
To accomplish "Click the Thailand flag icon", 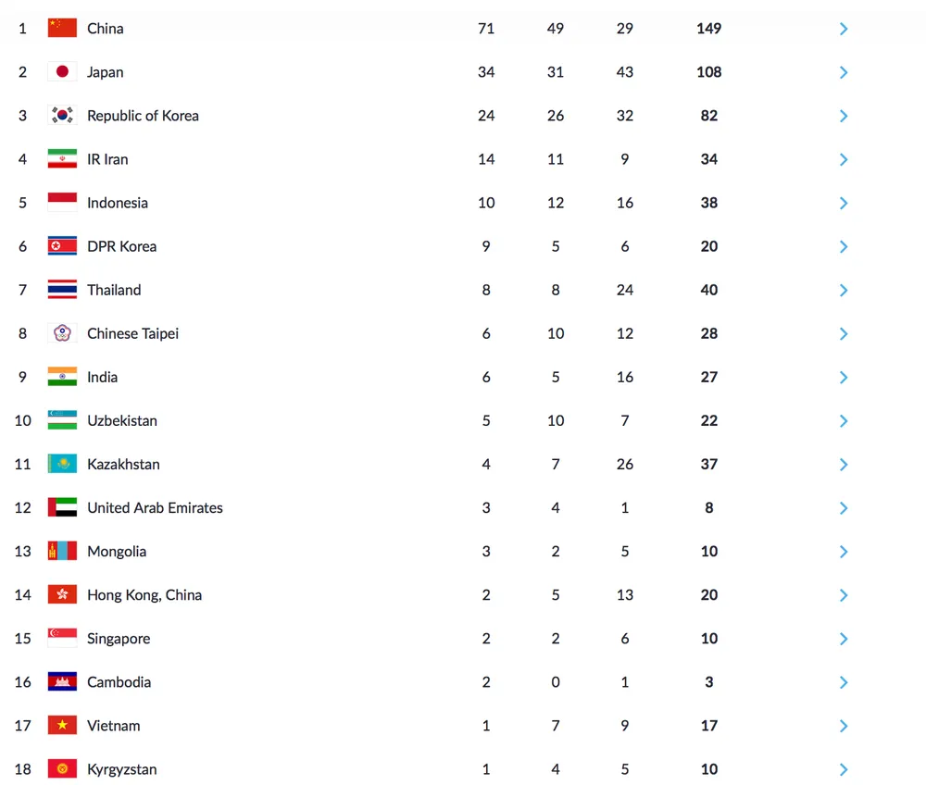I will tap(62, 290).
